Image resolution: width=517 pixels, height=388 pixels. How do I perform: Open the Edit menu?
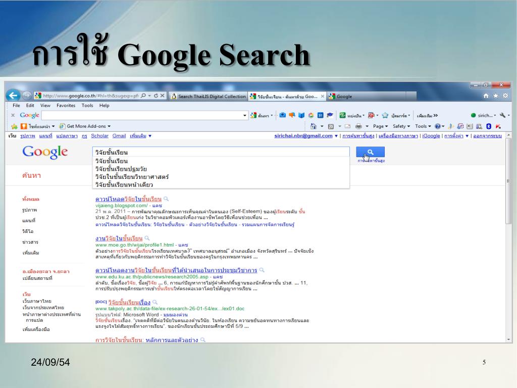pyautogui.click(x=30, y=105)
